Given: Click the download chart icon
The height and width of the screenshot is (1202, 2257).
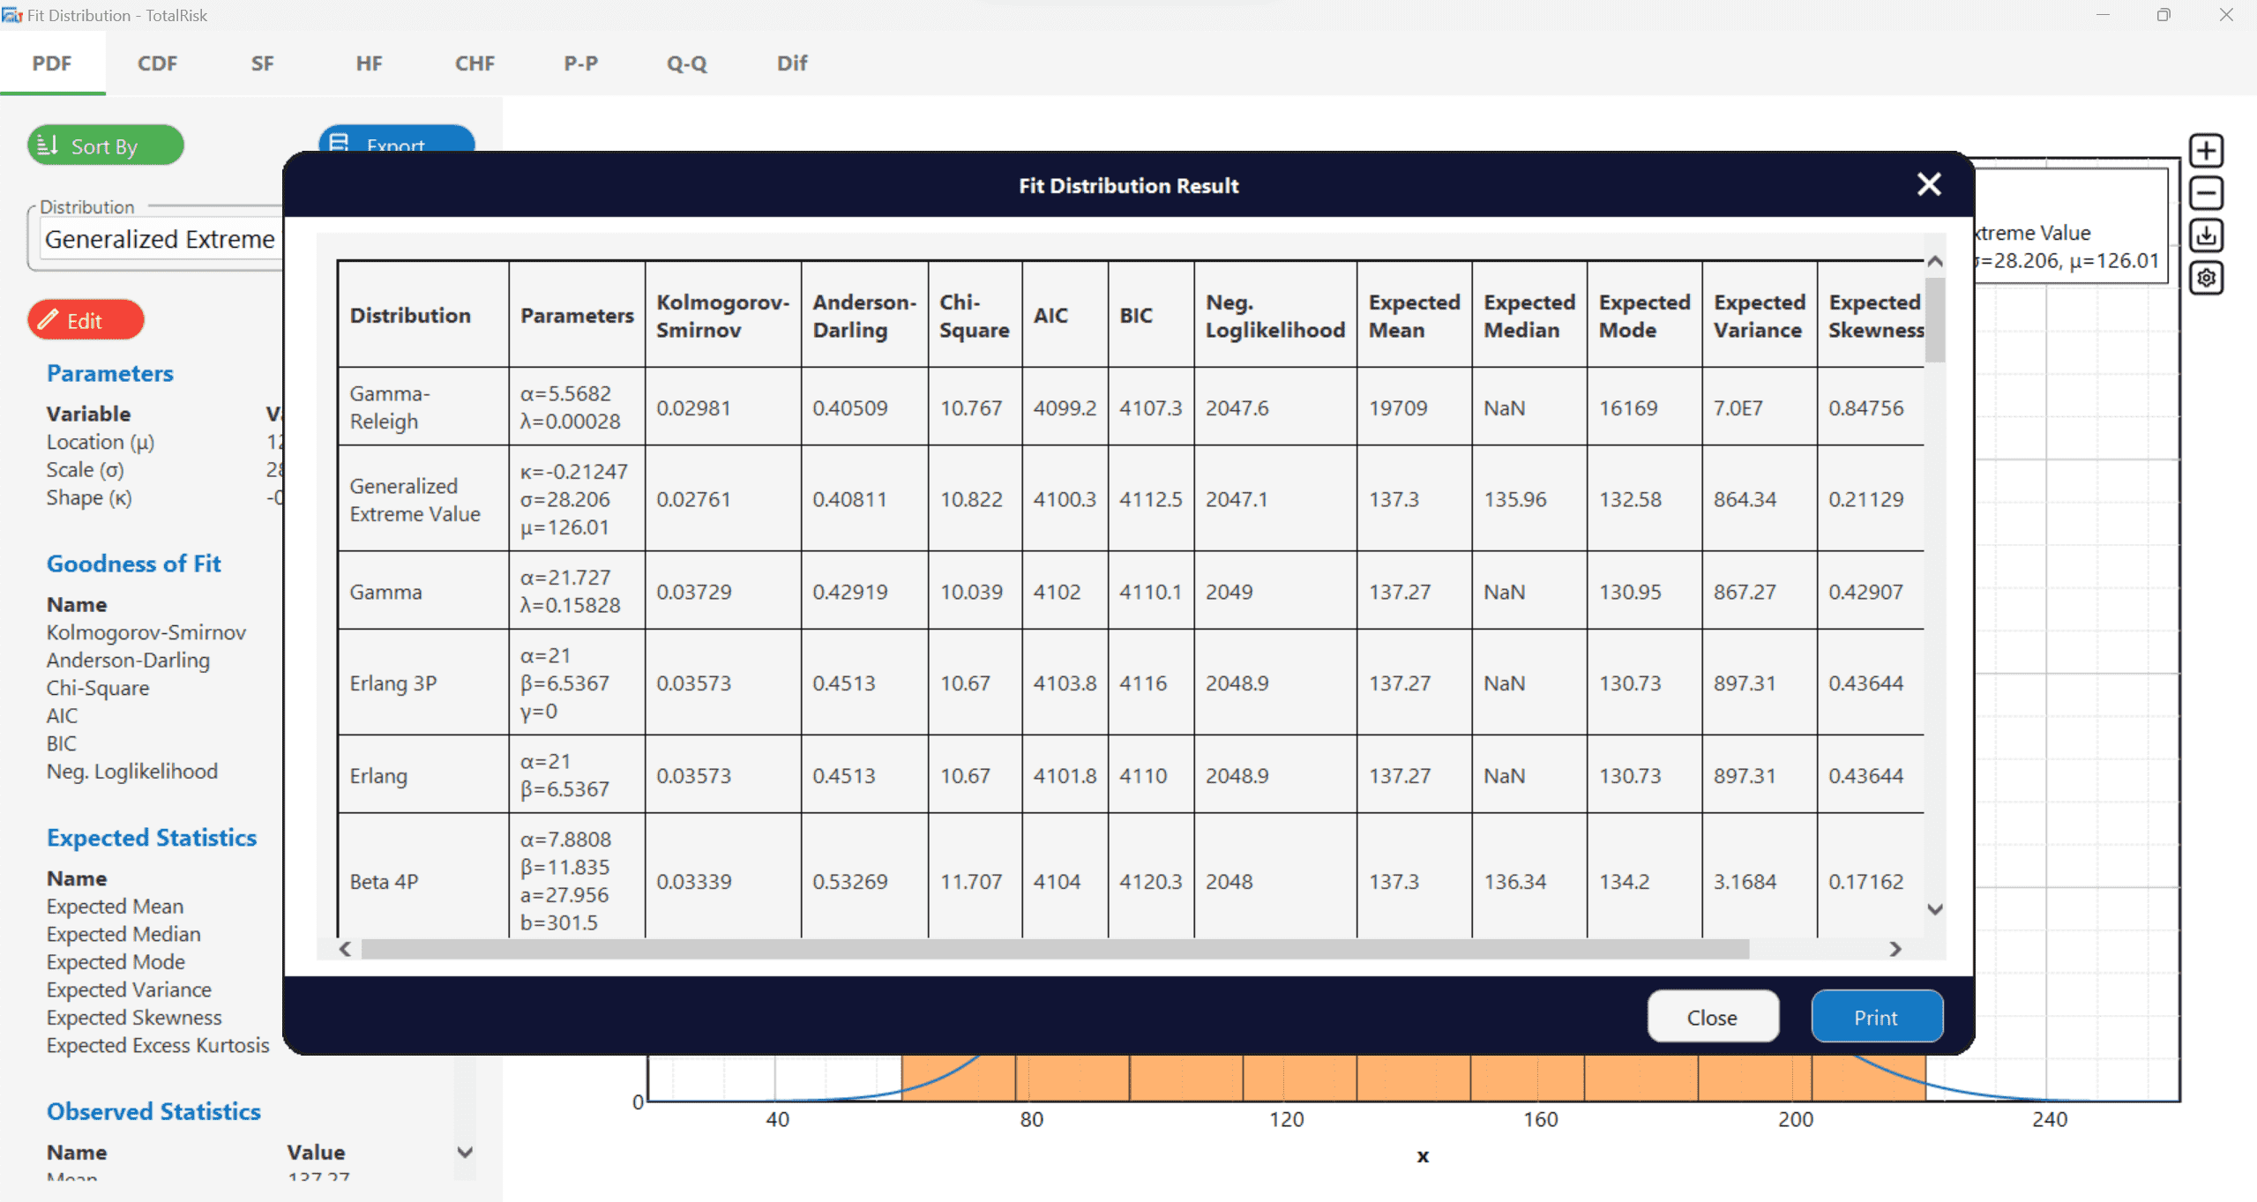Looking at the screenshot, I should point(2206,235).
